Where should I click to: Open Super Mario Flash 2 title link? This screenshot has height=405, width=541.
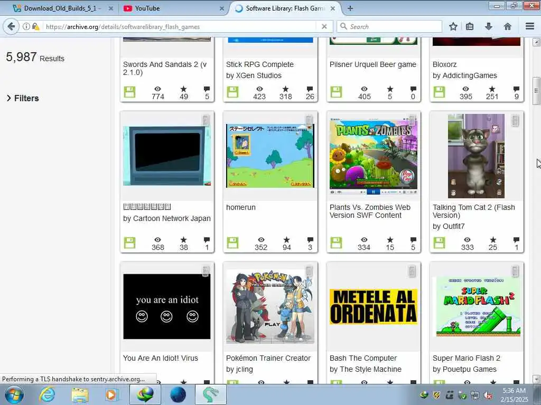[467, 358]
